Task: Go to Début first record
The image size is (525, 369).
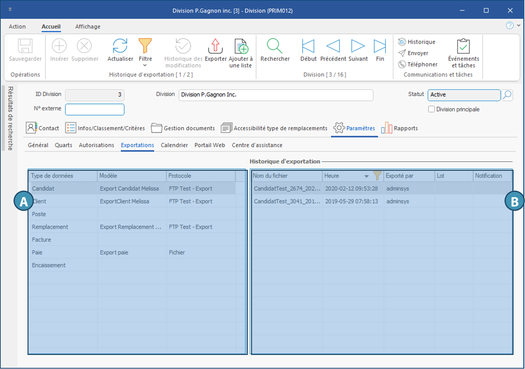Action: coord(308,46)
